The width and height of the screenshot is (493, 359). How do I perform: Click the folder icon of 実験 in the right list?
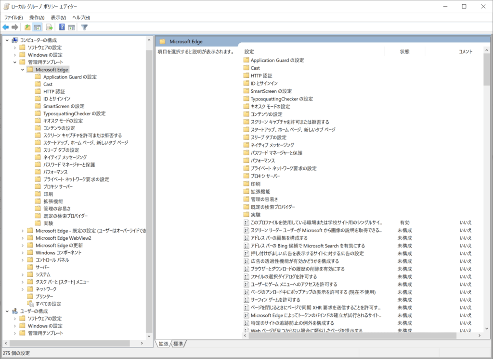(246, 214)
